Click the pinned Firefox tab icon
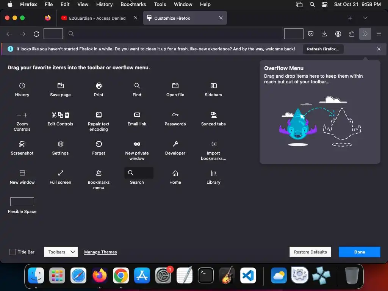Viewport: 388px width, 291px height. pos(48,18)
